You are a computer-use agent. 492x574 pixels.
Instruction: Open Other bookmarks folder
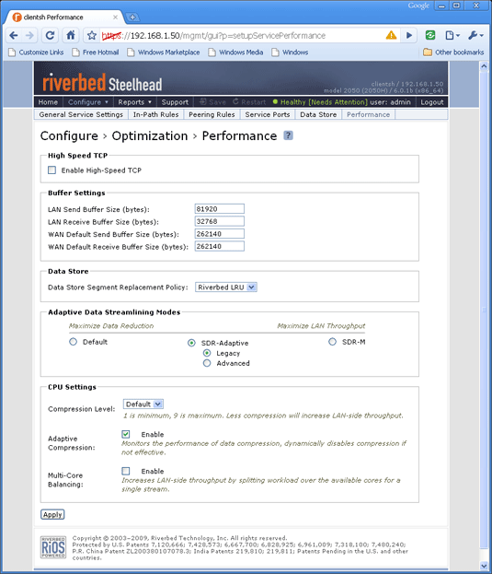453,53
